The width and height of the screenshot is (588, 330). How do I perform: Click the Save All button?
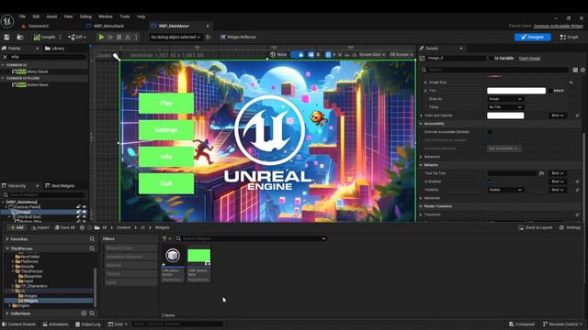click(x=65, y=227)
